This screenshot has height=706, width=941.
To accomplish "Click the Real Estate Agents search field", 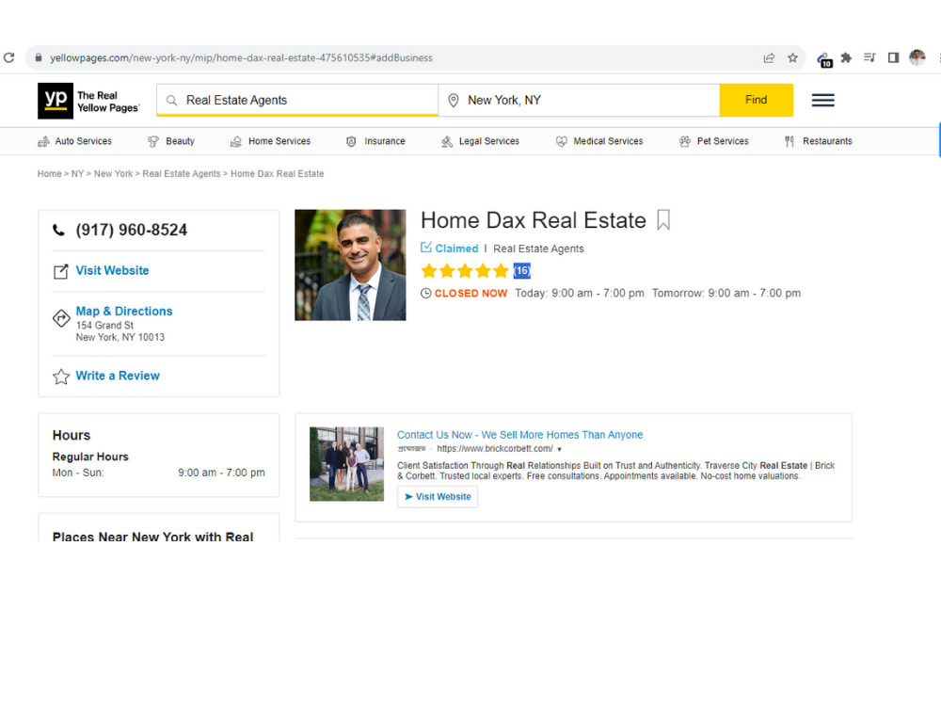I will 297,101.
